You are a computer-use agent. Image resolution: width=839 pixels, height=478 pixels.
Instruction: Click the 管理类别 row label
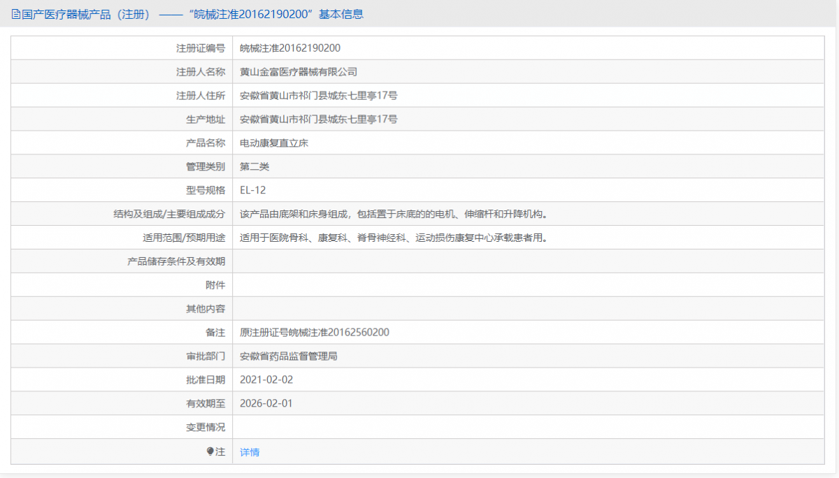(206, 166)
